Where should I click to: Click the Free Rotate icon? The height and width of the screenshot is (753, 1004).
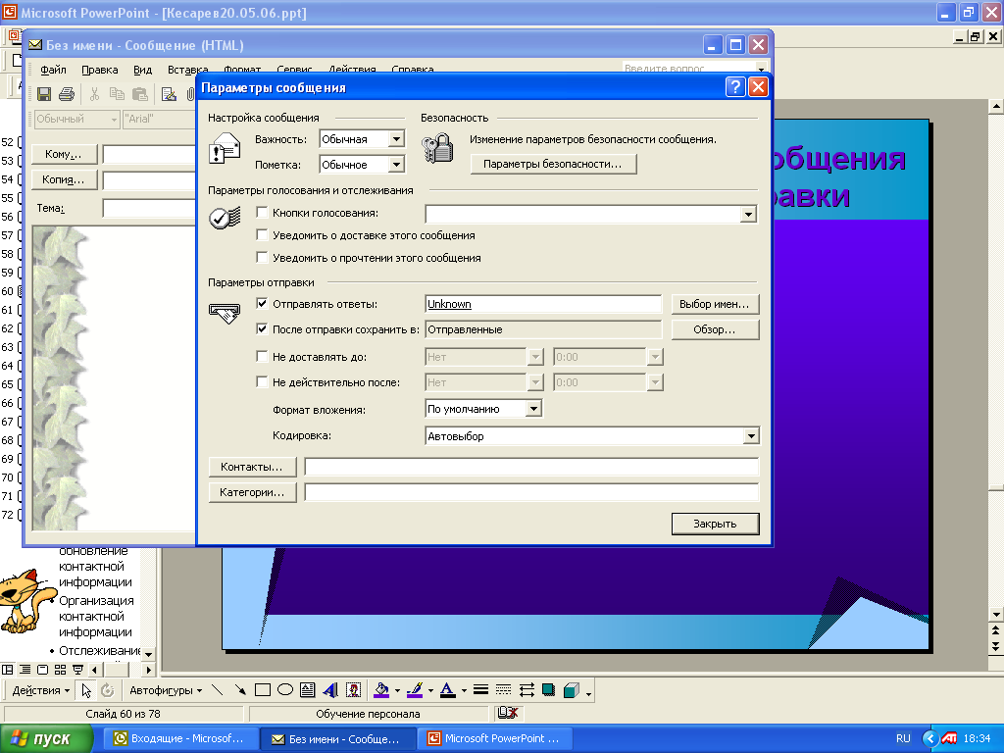click(x=108, y=690)
